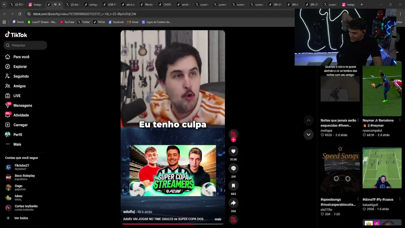
Task: View site information in the address bar
Action: pyautogui.click(x=29, y=14)
